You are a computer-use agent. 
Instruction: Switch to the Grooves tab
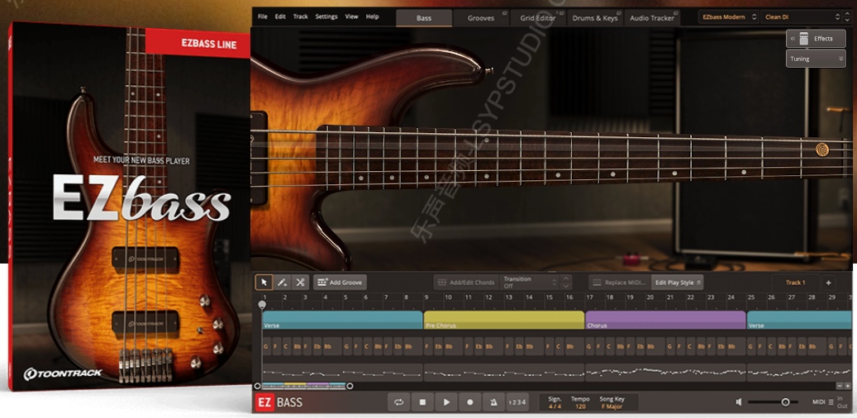coord(481,18)
